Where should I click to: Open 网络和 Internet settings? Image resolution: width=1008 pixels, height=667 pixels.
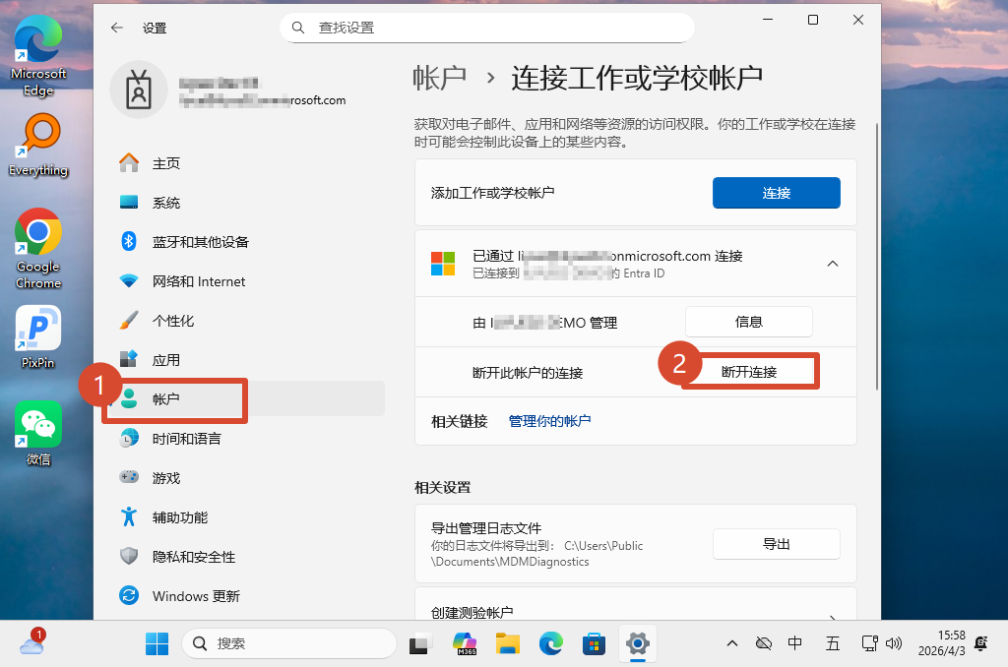198,281
